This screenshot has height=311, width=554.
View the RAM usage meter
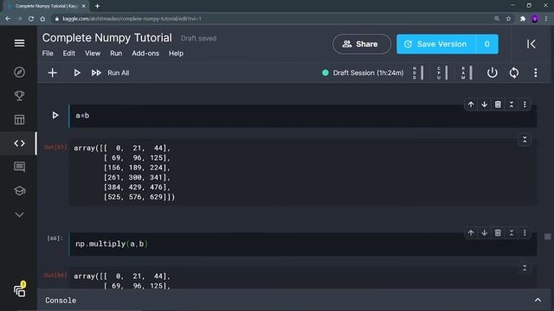467,73
